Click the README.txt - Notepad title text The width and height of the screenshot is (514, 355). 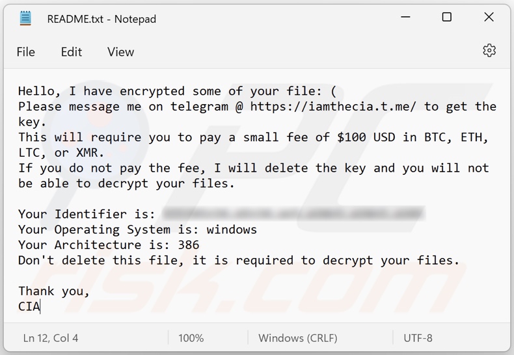[101, 19]
